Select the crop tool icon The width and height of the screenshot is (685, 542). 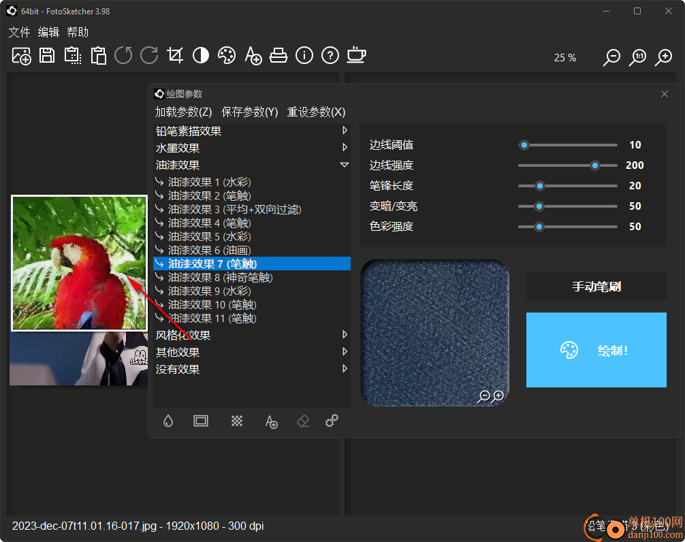(175, 55)
